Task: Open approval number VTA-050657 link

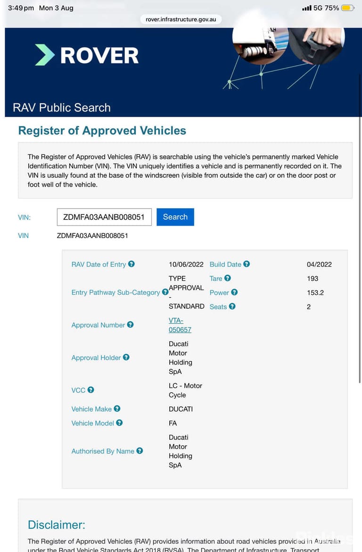Action: click(180, 325)
